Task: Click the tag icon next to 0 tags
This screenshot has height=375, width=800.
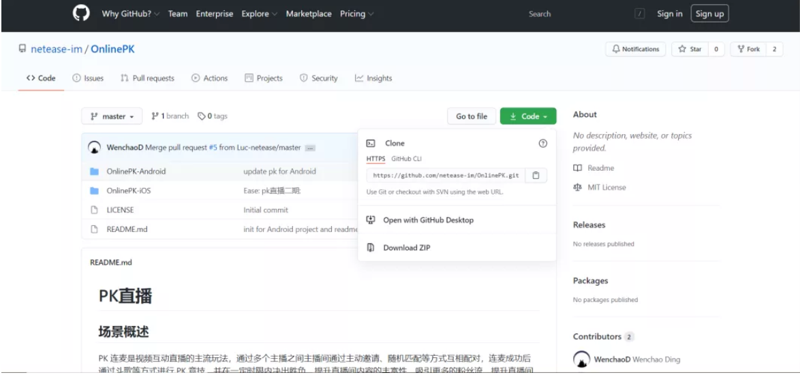Action: pos(202,116)
